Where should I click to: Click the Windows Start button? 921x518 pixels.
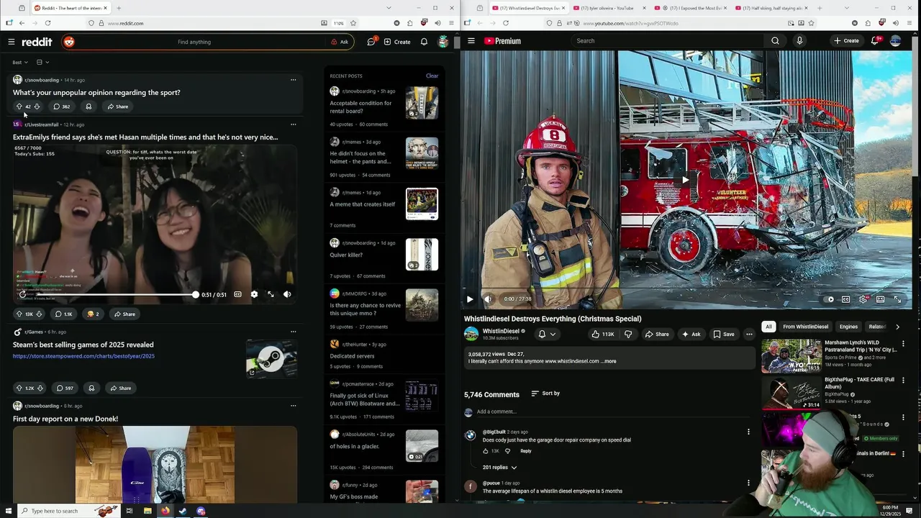[x=9, y=511]
